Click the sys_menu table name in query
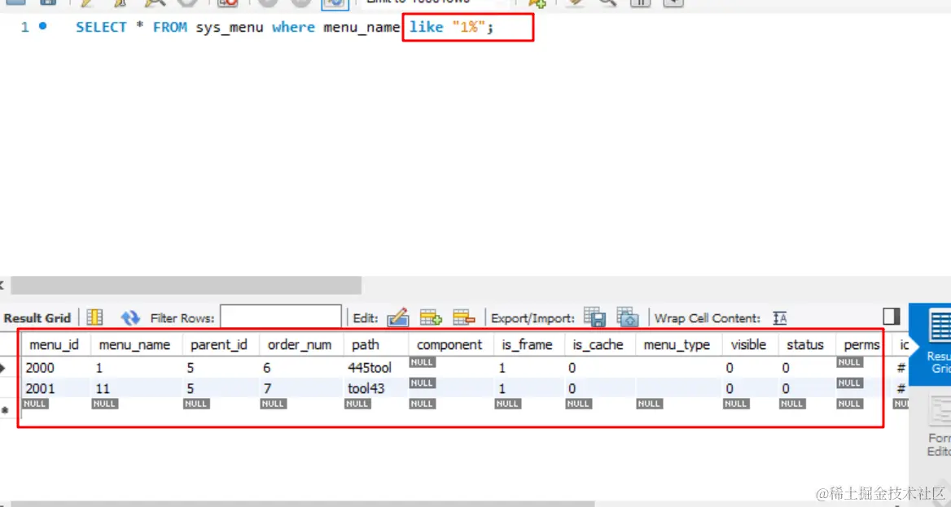Image resolution: width=951 pixels, height=507 pixels. click(x=230, y=28)
